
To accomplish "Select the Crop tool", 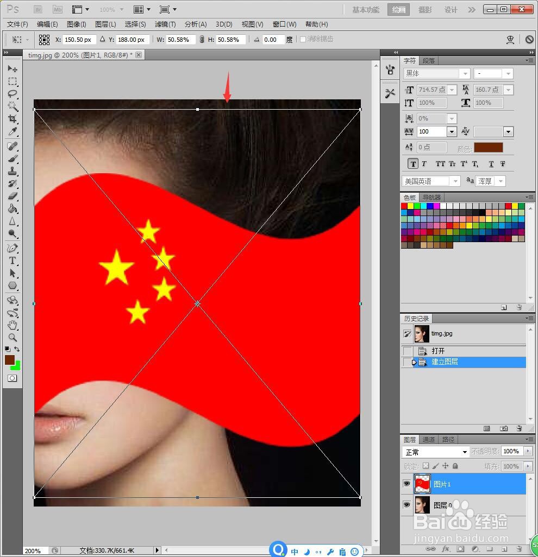I will 12,119.
